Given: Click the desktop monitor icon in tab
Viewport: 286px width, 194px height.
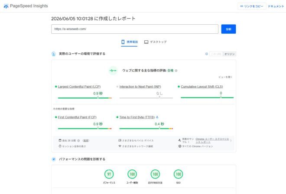Looking at the screenshot, I should click(146, 42).
